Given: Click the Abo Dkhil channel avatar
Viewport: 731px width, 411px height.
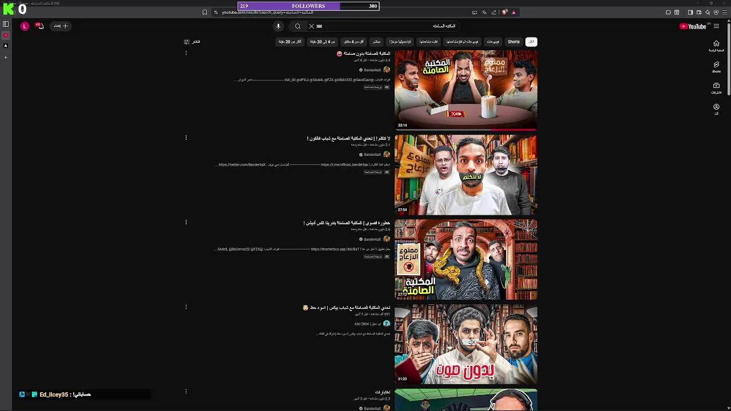Looking at the screenshot, I should coord(387,324).
